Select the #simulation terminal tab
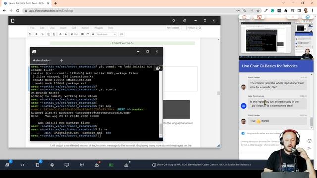 [x=42, y=60]
